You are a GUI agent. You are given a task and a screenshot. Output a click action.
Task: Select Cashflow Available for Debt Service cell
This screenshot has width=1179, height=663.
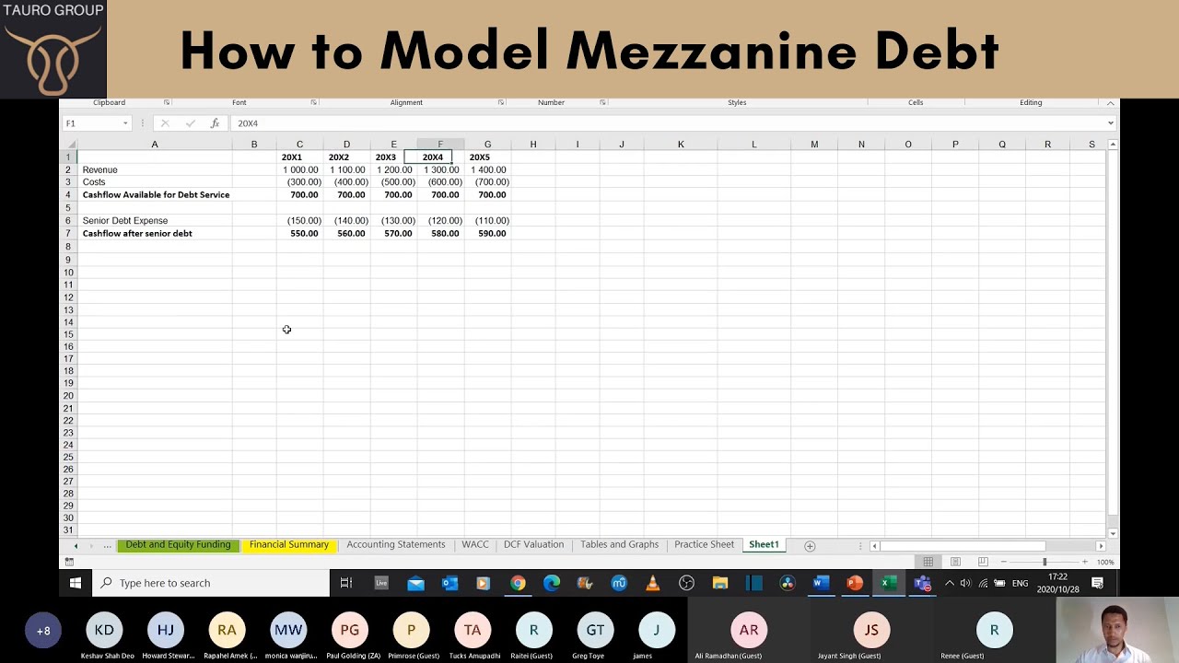[x=155, y=195]
